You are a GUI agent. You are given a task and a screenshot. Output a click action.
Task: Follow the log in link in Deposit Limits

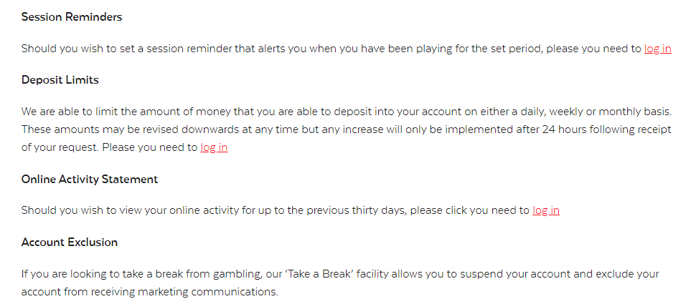(214, 147)
